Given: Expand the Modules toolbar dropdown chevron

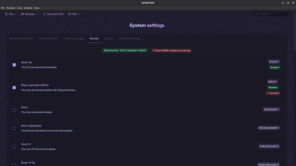Looking at the screenshot, I should pyautogui.click(x=37, y=14).
